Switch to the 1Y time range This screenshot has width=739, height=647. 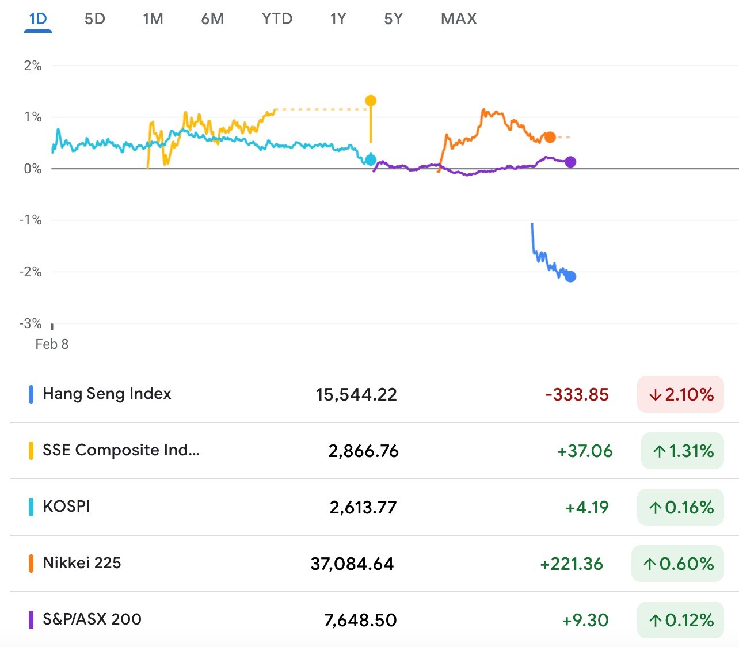pyautogui.click(x=338, y=19)
